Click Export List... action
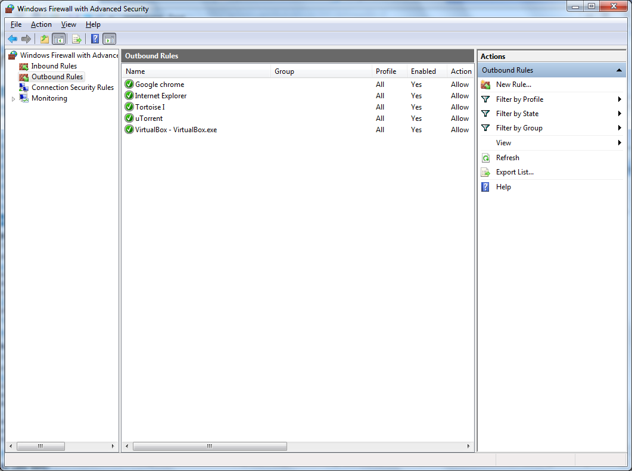This screenshot has width=632, height=471. point(515,172)
